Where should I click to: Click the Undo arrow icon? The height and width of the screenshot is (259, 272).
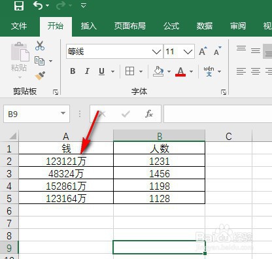coord(37,5)
